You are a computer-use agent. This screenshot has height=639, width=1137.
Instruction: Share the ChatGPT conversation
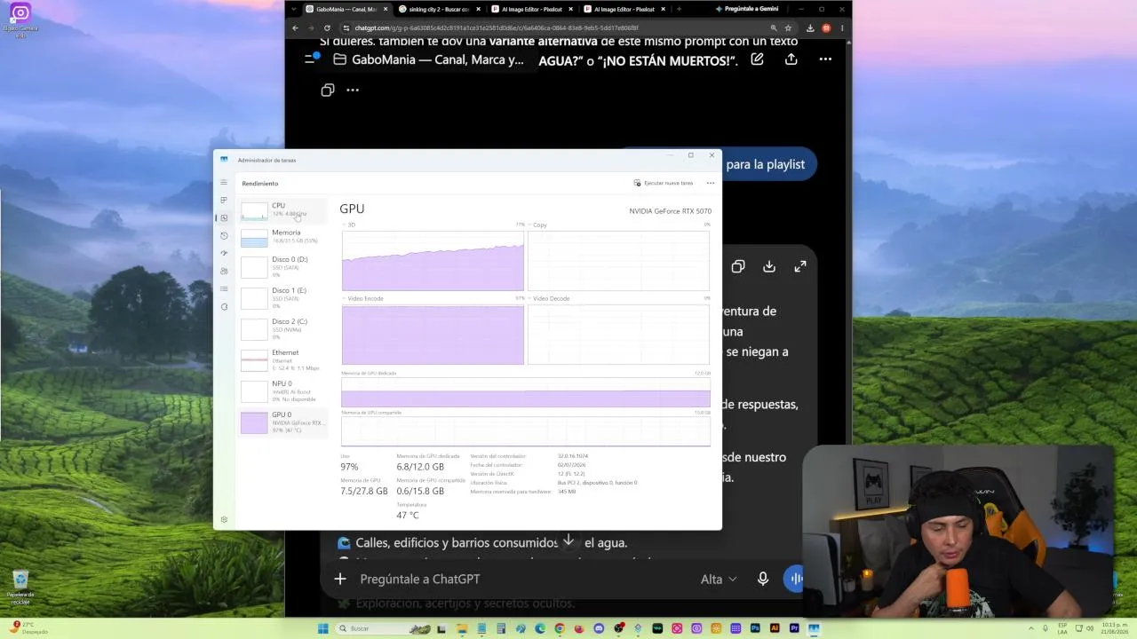(x=791, y=59)
